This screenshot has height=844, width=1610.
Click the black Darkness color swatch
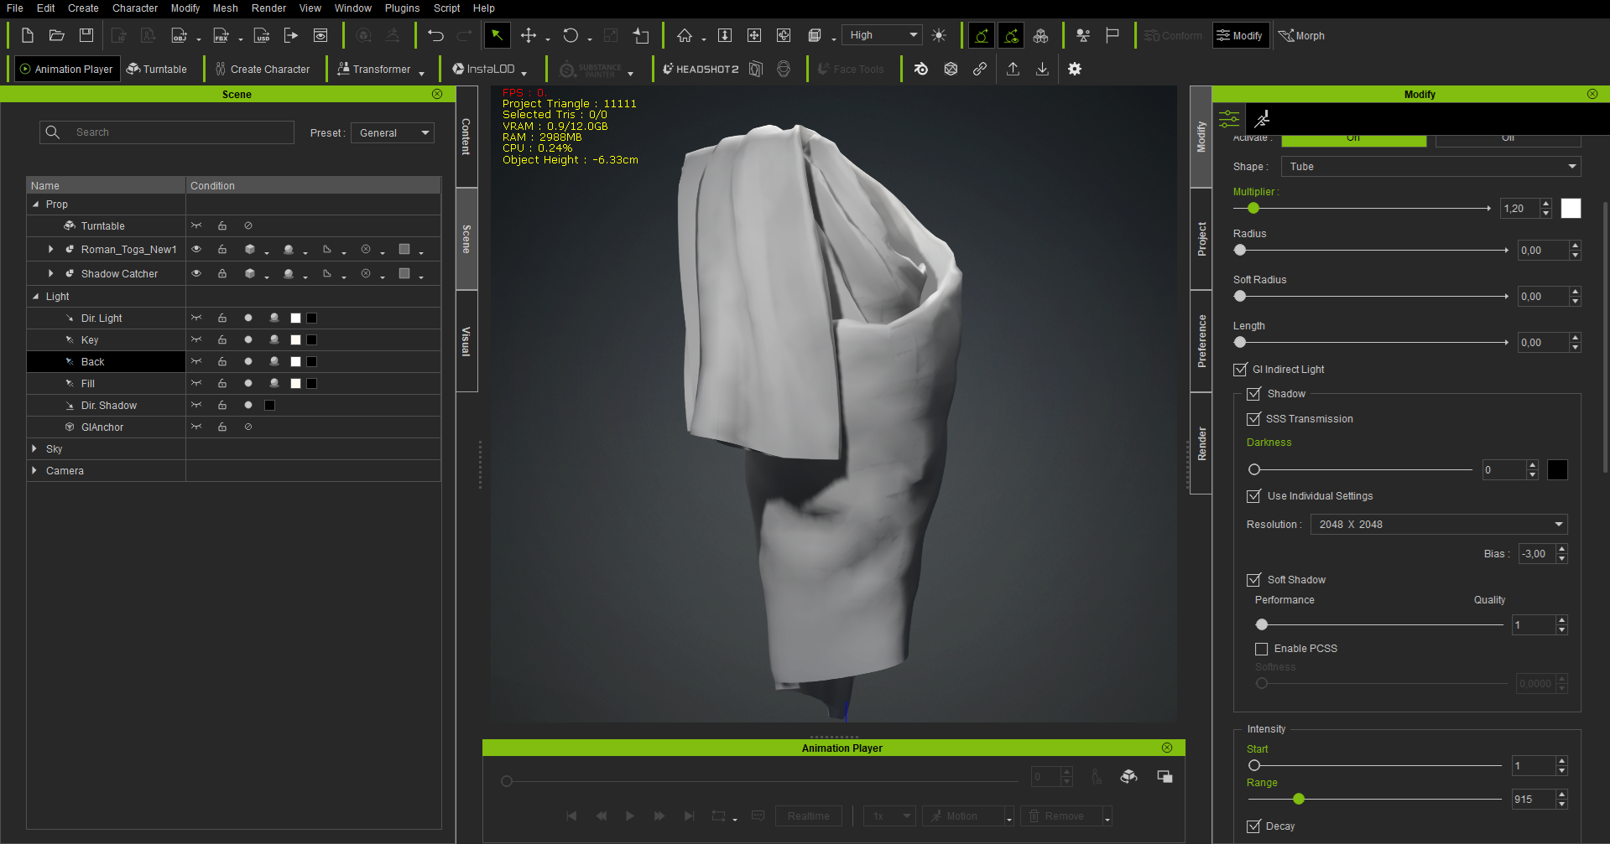1557,470
